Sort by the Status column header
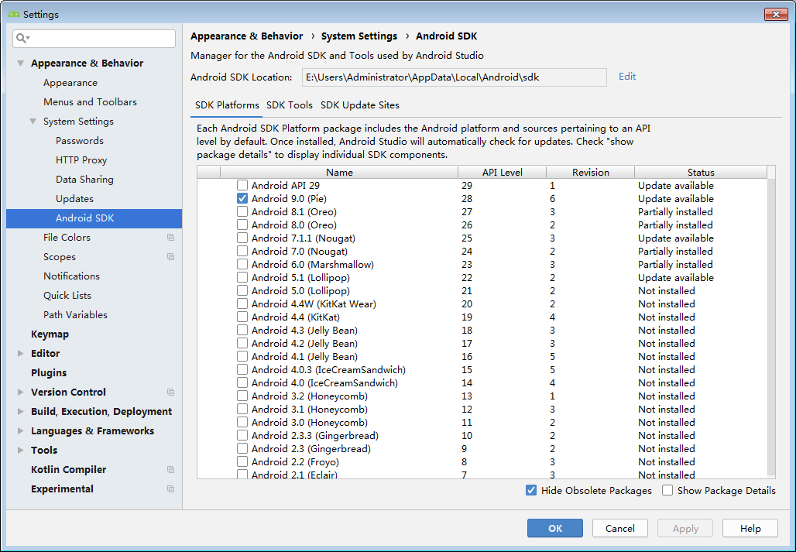The image size is (796, 552). tap(701, 173)
